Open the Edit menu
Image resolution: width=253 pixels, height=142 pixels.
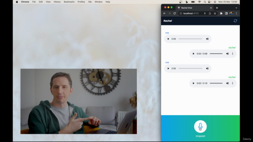[x=41, y=2]
